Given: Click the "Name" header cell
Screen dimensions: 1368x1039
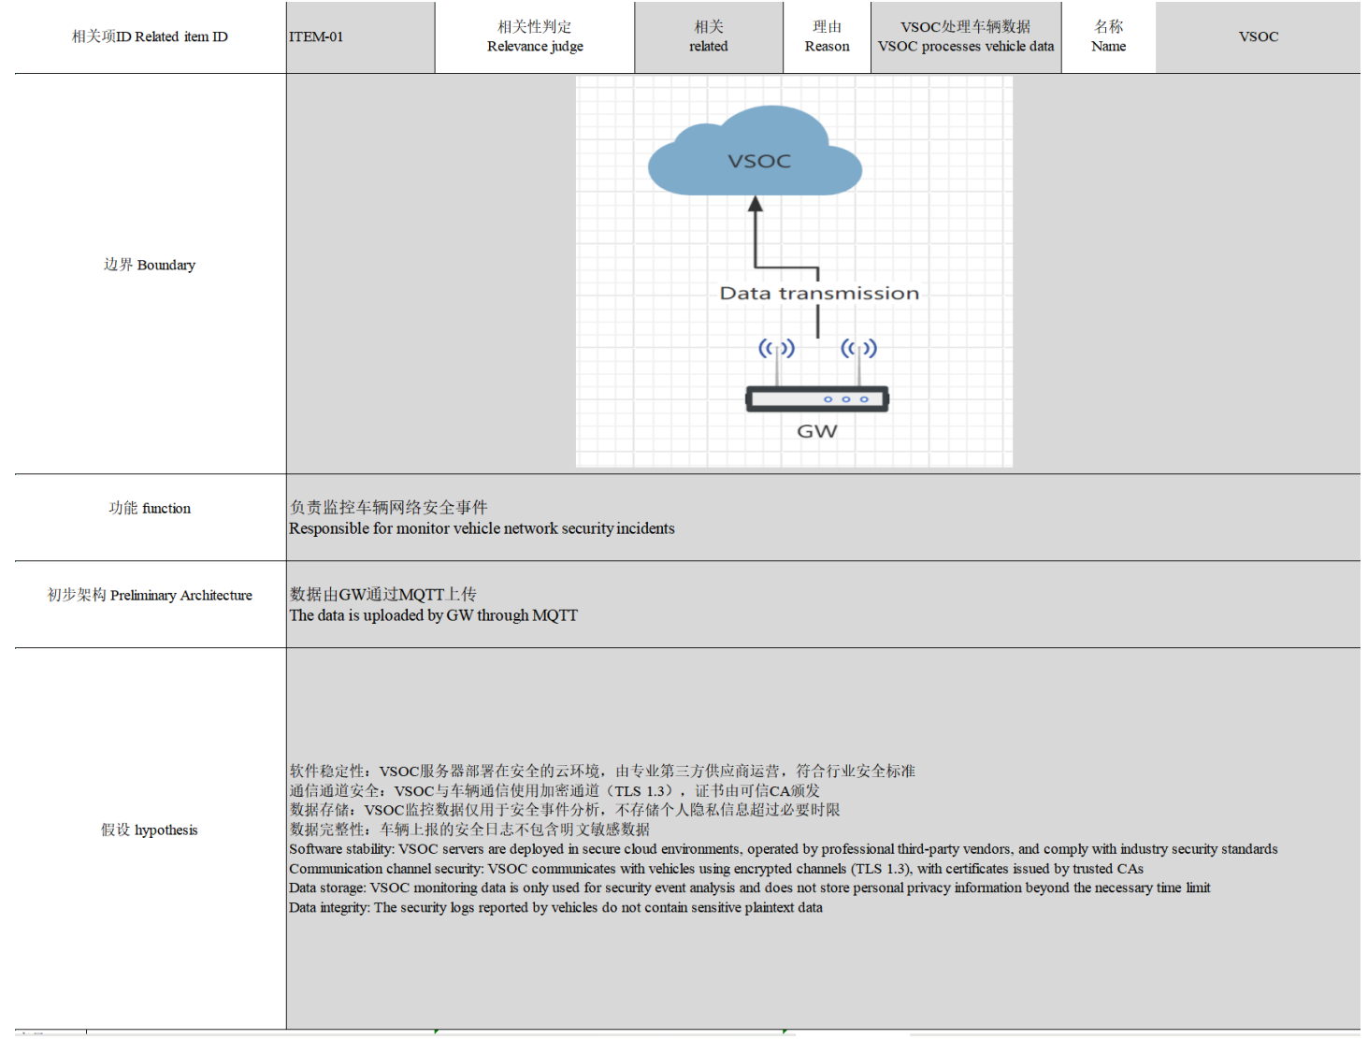Looking at the screenshot, I should click(x=1108, y=37).
